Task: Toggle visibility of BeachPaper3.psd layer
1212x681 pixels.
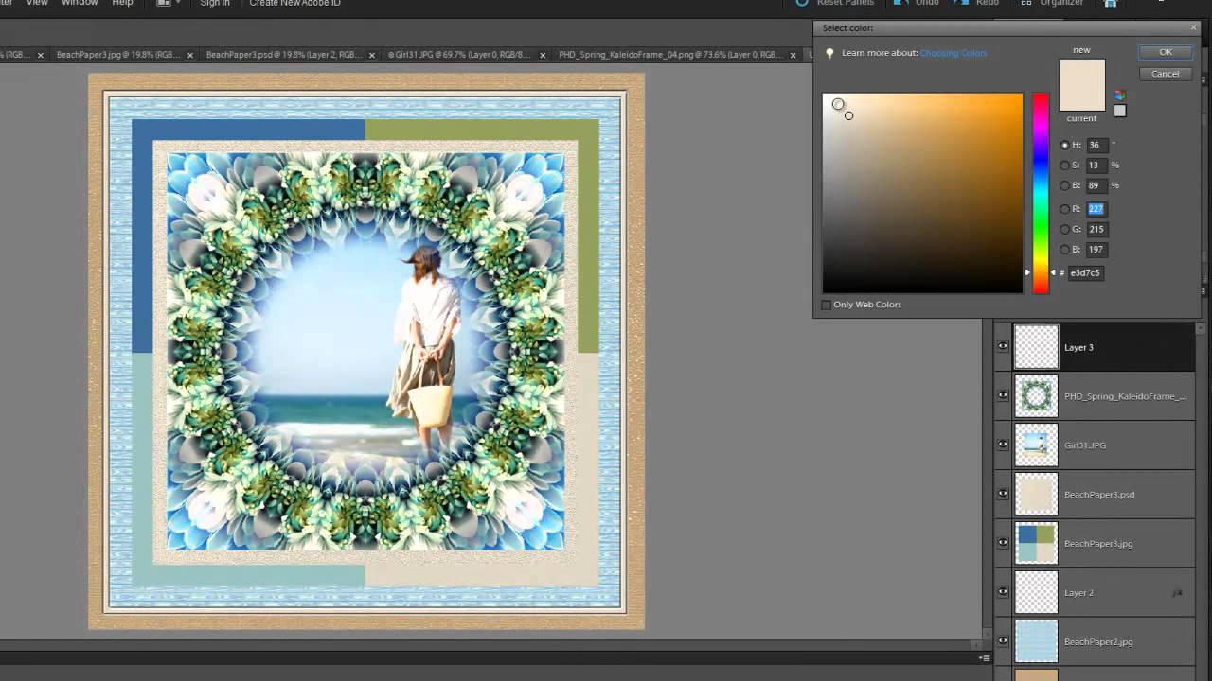Action: 1003,495
